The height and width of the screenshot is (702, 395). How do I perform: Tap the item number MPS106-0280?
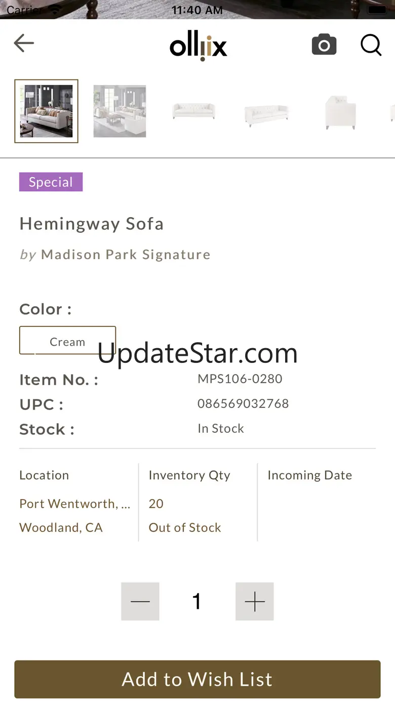(x=240, y=379)
